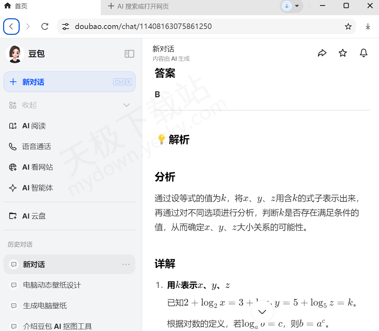Toggle the bookmark star in the address bar
379x331 pixels.
tap(348, 26)
